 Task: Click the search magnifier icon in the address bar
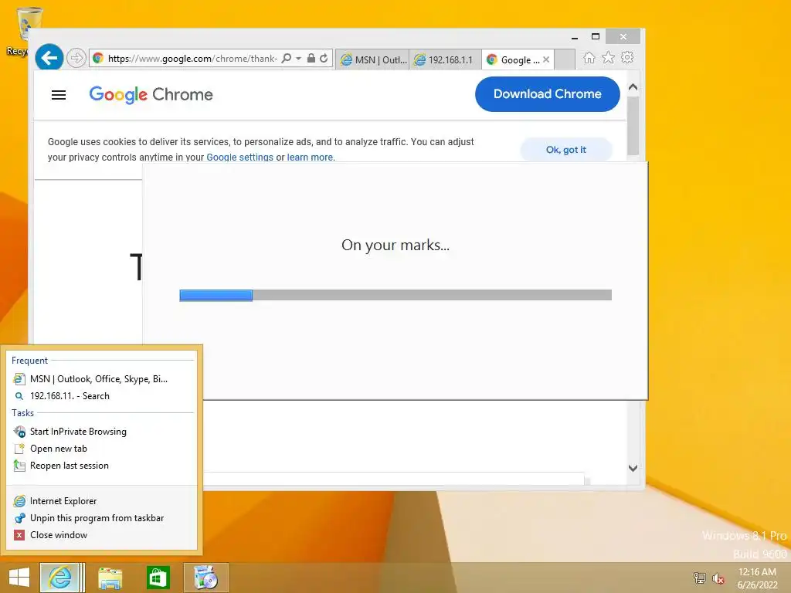point(286,59)
